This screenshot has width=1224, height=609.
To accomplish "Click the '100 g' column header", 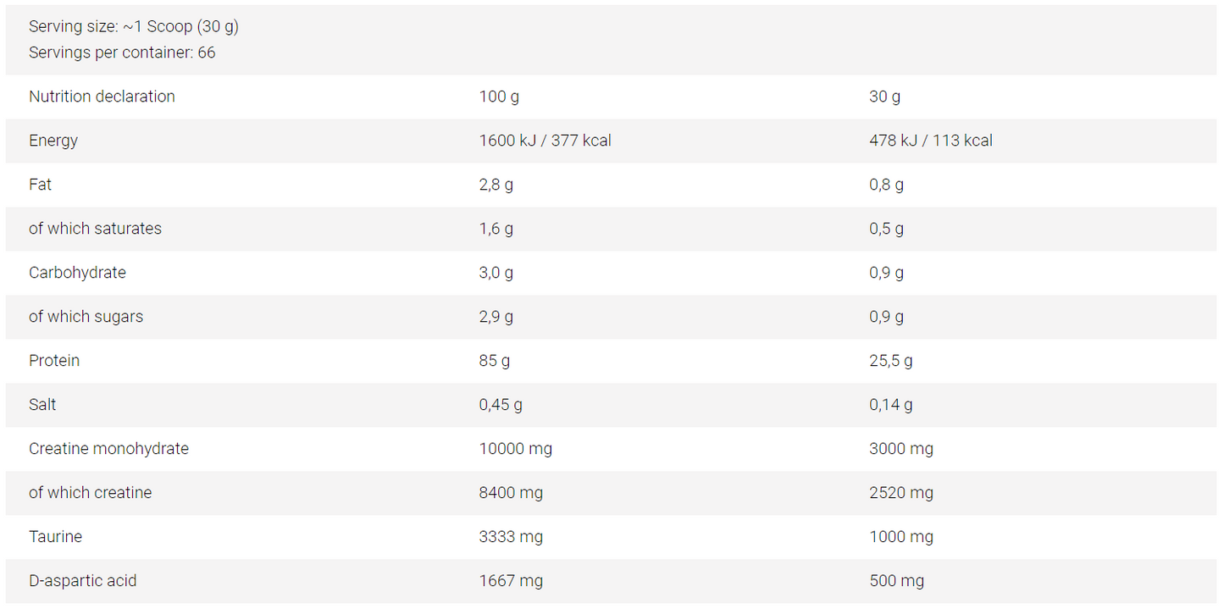I will tap(499, 97).
